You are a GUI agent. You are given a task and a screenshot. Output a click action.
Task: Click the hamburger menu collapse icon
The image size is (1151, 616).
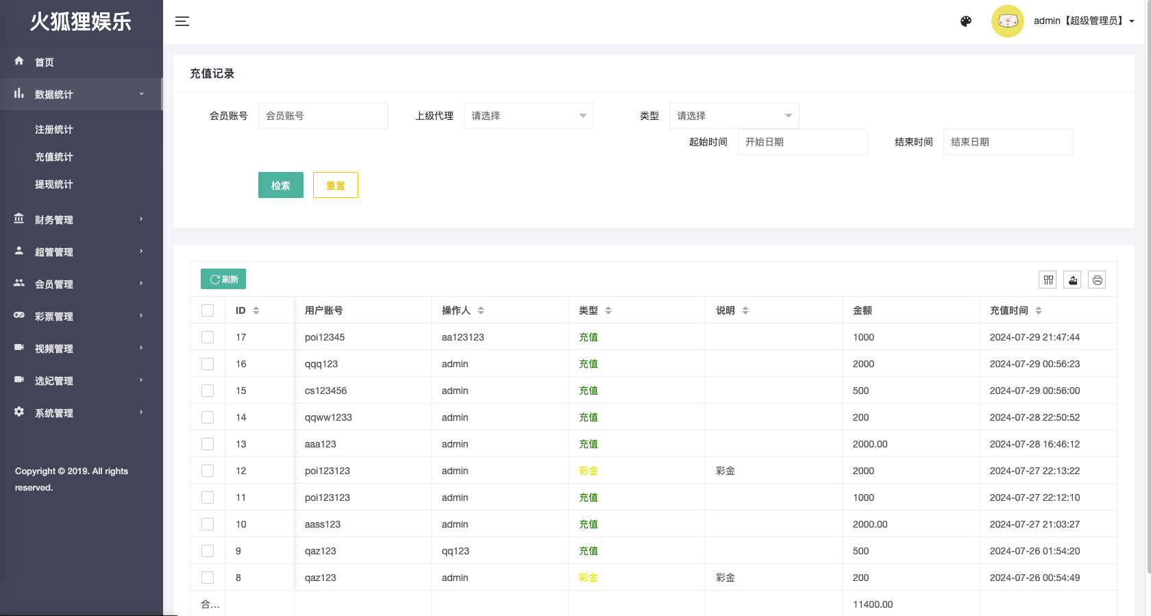pyautogui.click(x=182, y=21)
